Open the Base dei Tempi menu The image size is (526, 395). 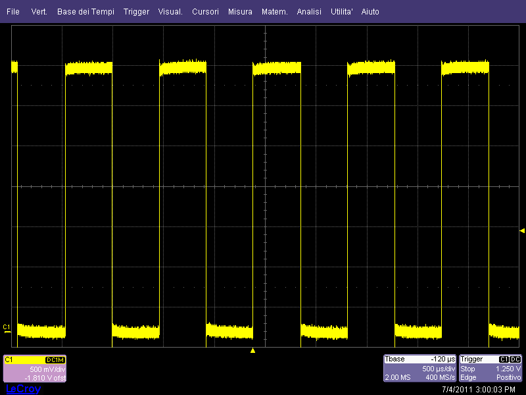pyautogui.click(x=85, y=12)
